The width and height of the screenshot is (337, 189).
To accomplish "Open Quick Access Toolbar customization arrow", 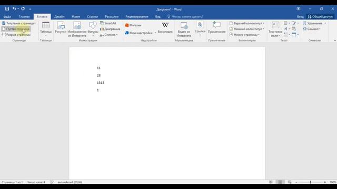I will pos(30,9).
